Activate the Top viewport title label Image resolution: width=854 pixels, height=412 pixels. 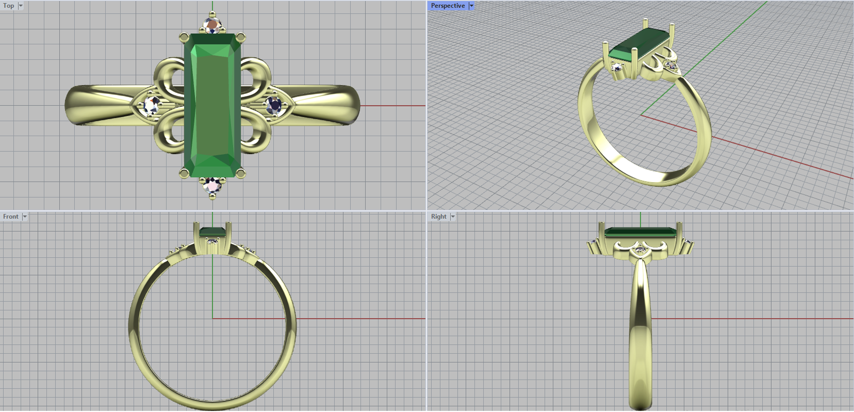[9, 6]
